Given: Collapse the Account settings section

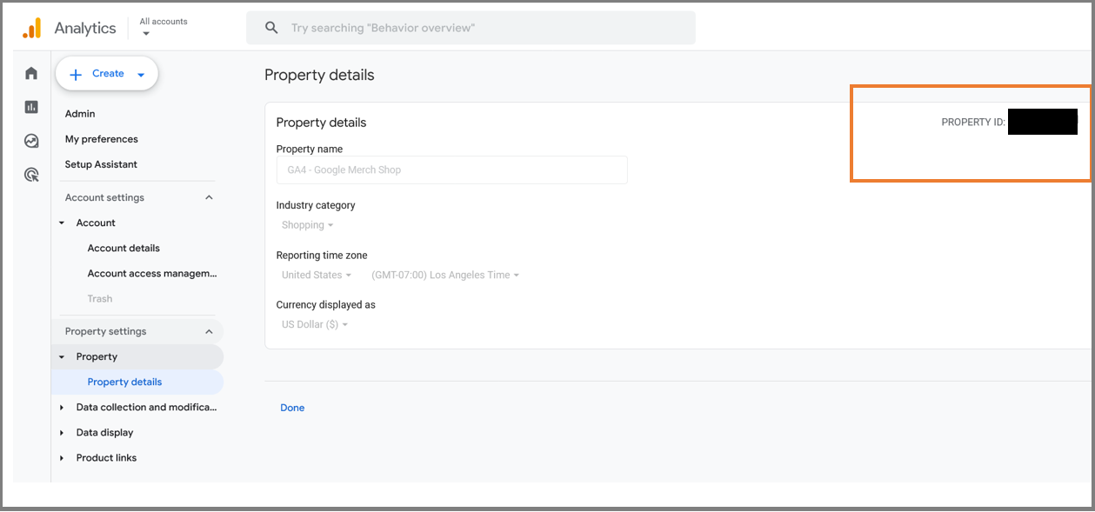Looking at the screenshot, I should (x=209, y=197).
